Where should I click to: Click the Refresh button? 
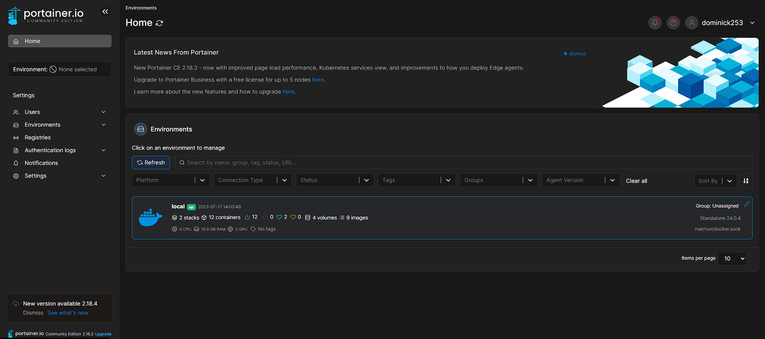[x=151, y=163]
